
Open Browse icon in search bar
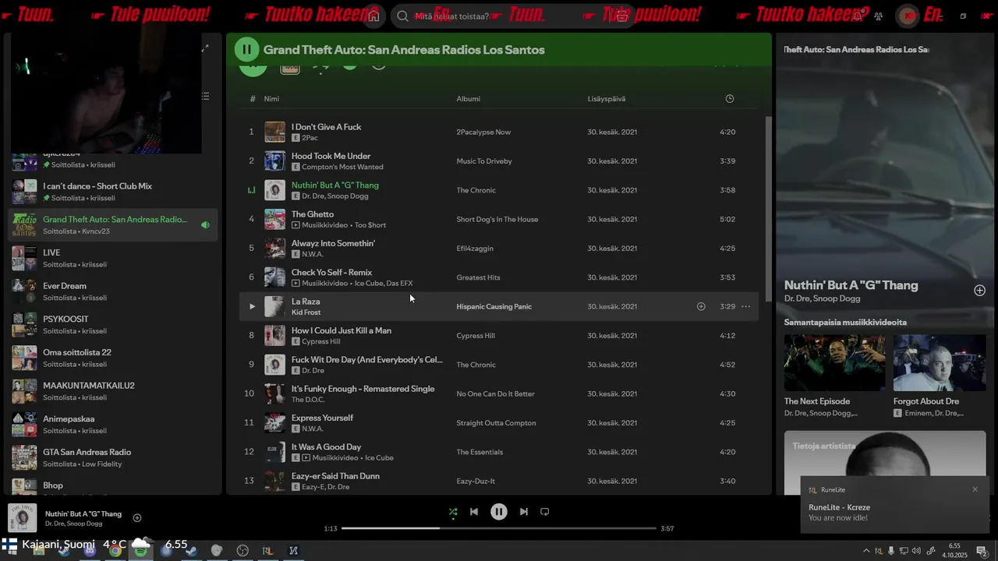coord(622,16)
